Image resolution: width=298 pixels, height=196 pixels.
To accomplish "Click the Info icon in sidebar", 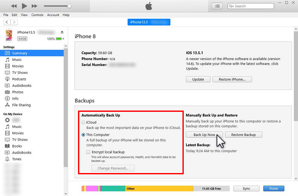I will [7, 99].
